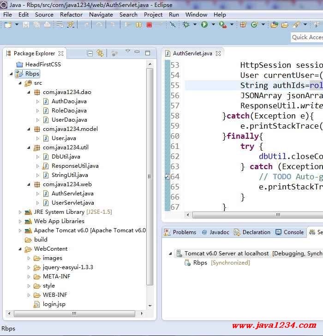This screenshot has width=323, height=336.
Task: Expand the JRE System Library node
Action: (20, 212)
